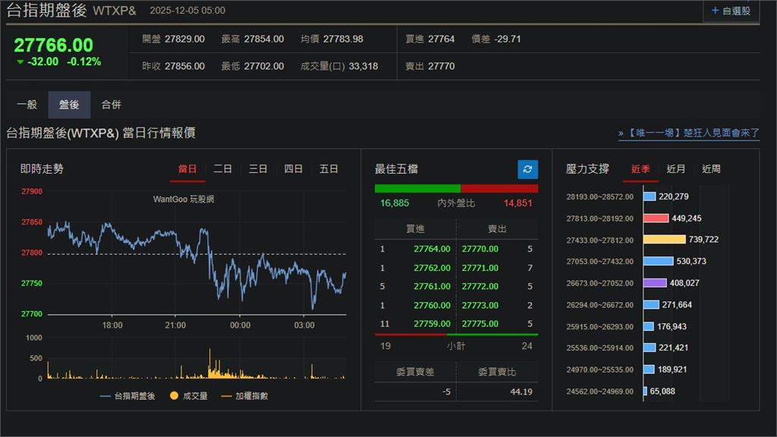
Task: Click the yellow 739,722 volume bar
Action: click(665, 239)
